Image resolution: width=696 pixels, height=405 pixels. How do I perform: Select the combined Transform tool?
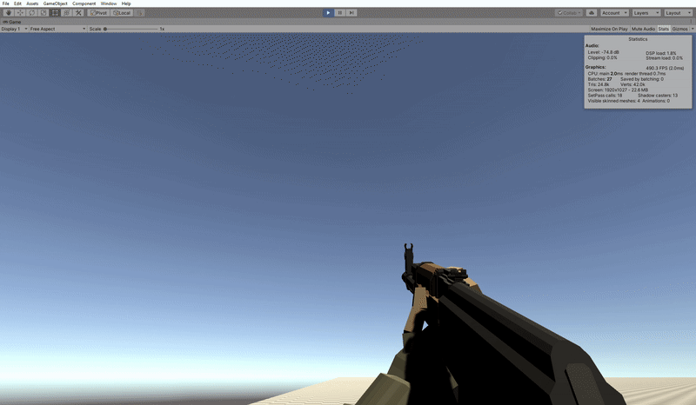coord(67,13)
